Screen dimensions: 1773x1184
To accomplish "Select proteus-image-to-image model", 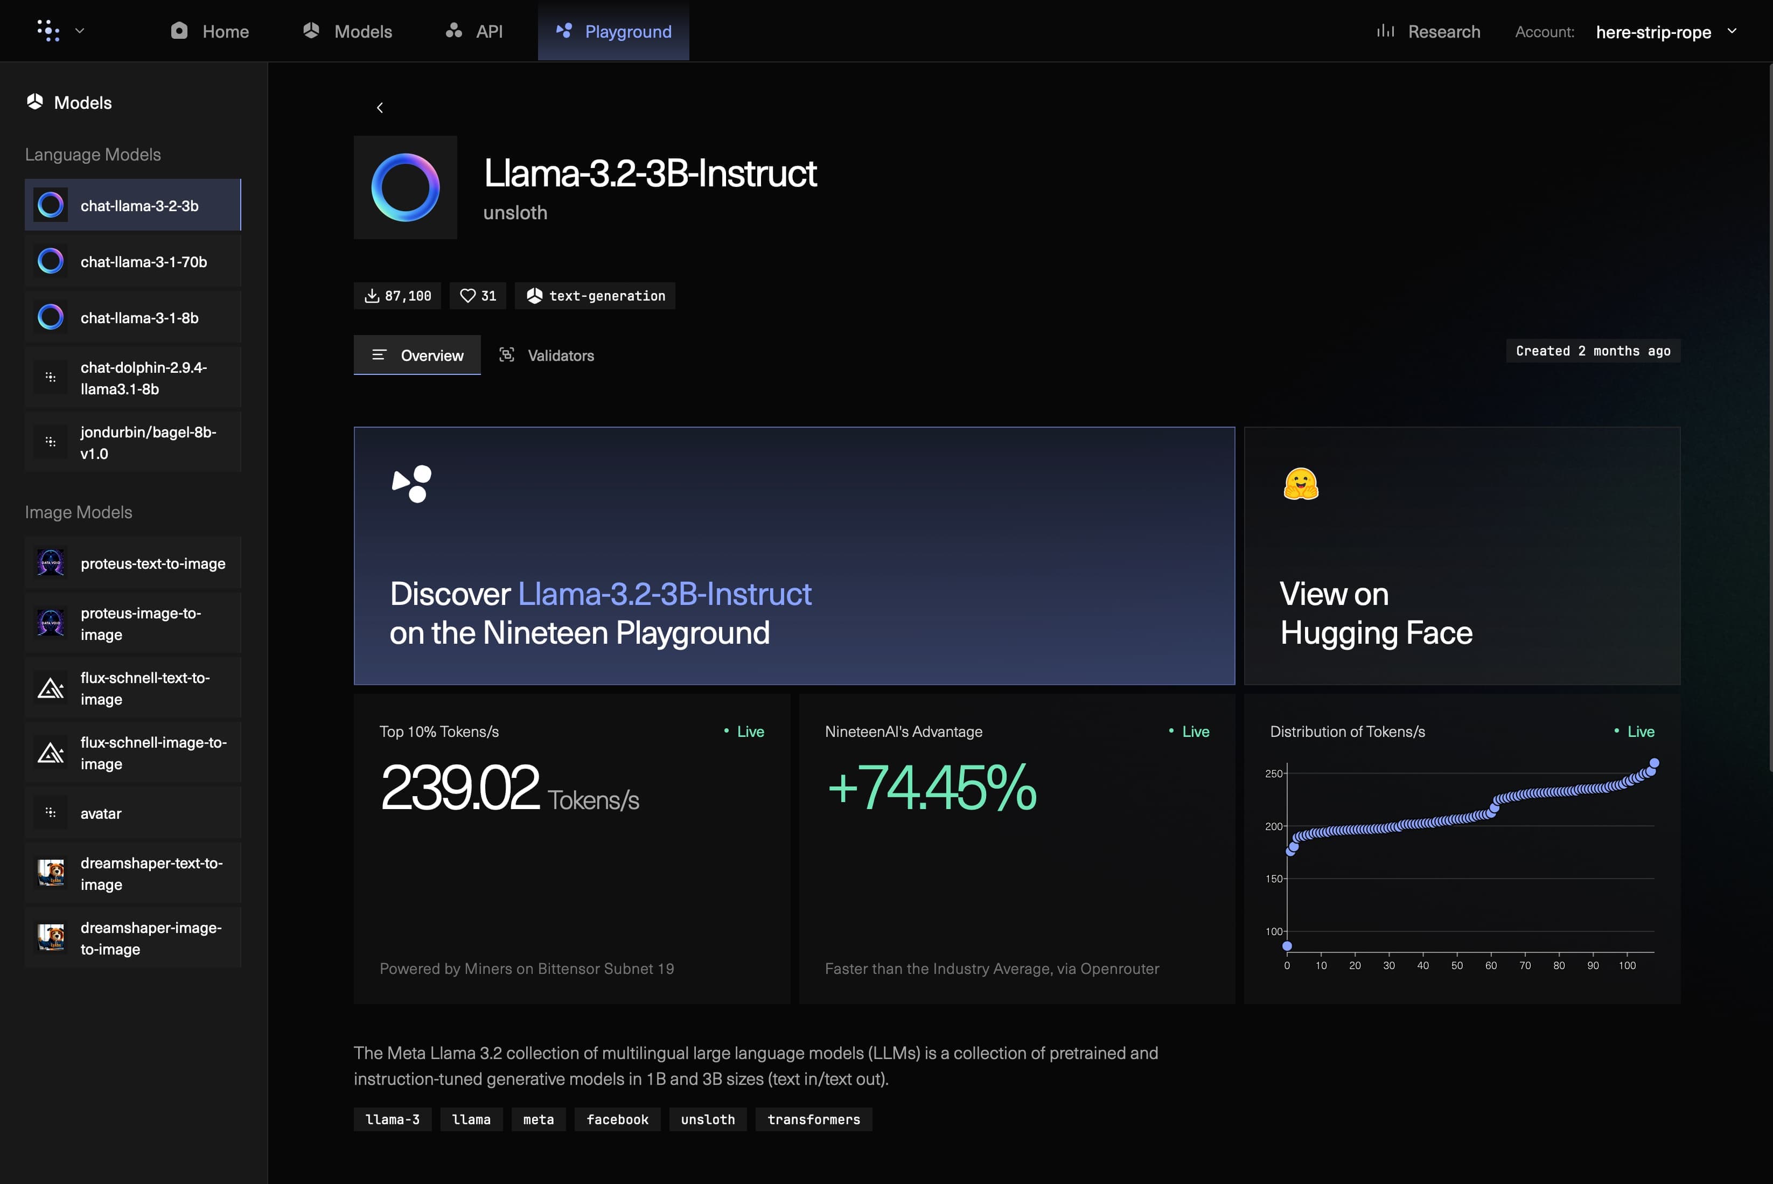I will click(133, 624).
